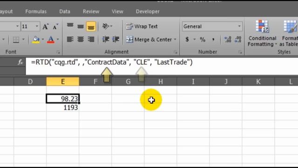
Task: Select column D header
Action: pos(30,82)
